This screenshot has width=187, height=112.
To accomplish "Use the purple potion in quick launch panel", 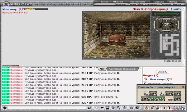I will point(145,94).
